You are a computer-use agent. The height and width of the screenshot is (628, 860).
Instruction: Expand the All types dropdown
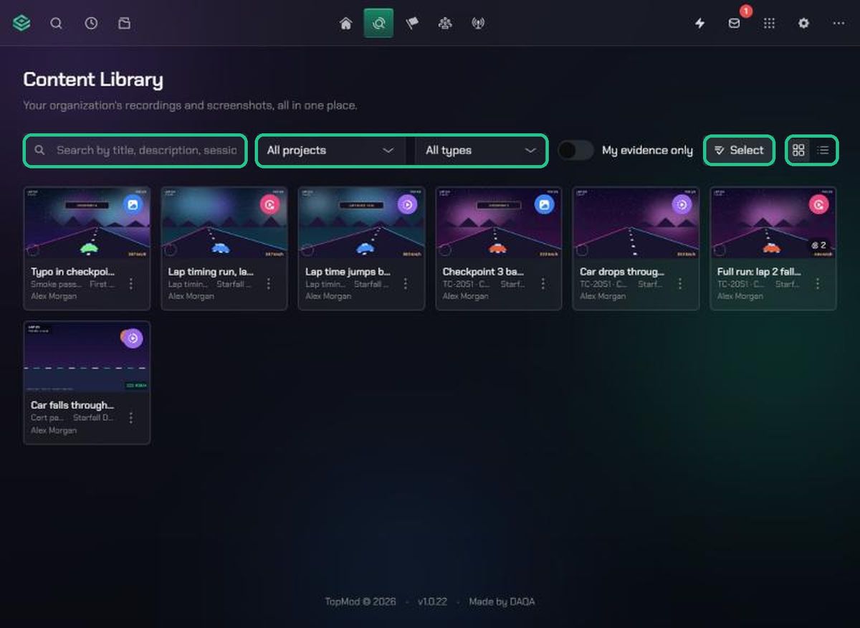click(x=481, y=151)
